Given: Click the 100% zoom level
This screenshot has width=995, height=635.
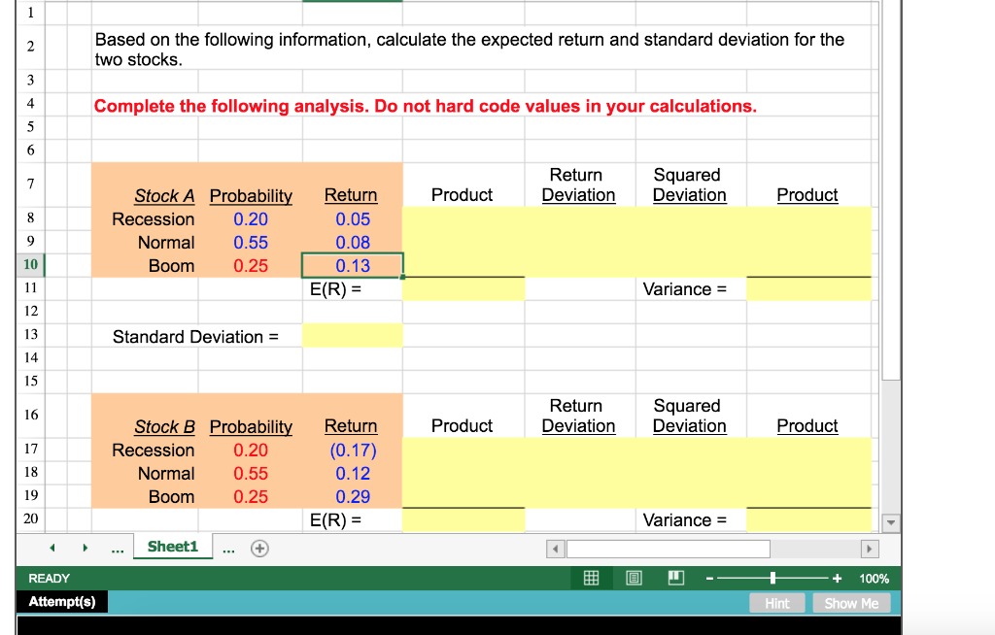Looking at the screenshot, I should pos(874,579).
